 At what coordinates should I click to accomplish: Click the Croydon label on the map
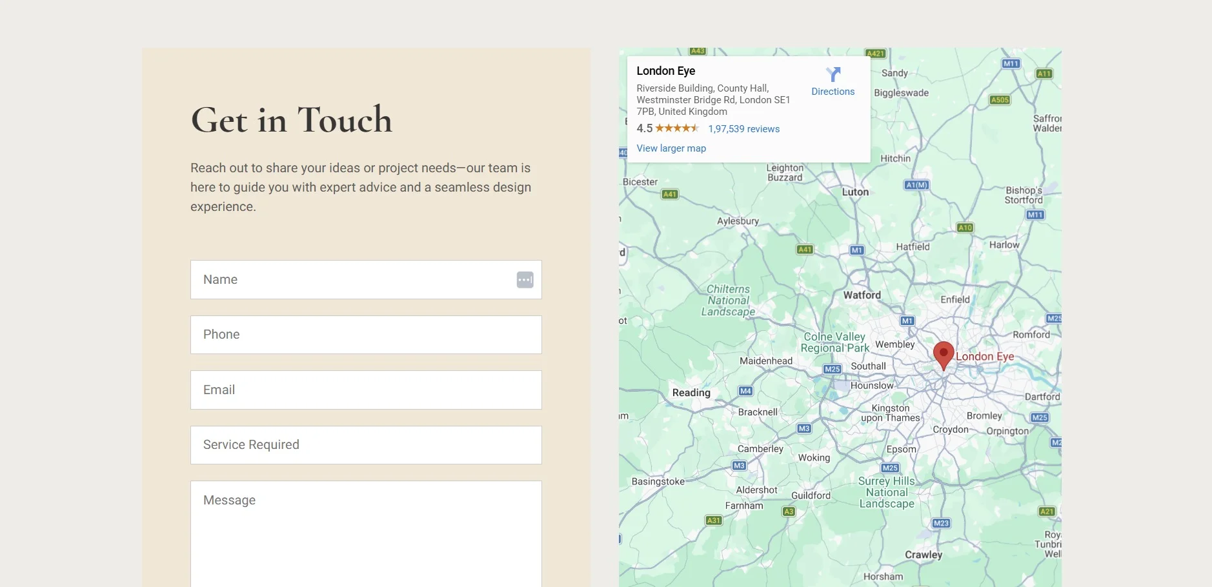[951, 430]
